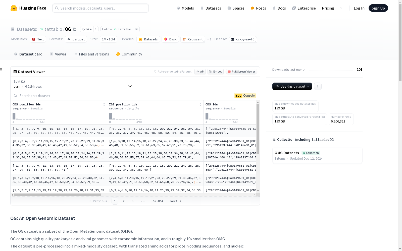
Task: Open Enterprise in the top navigation
Action: pos(304,8)
